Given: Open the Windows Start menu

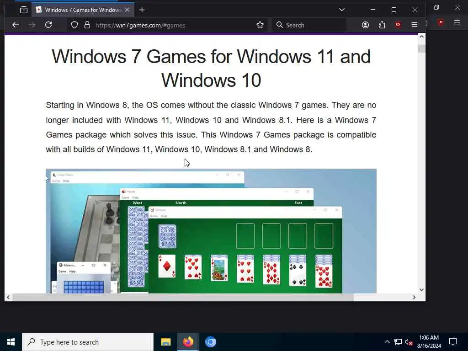Looking at the screenshot, I should point(11,342).
